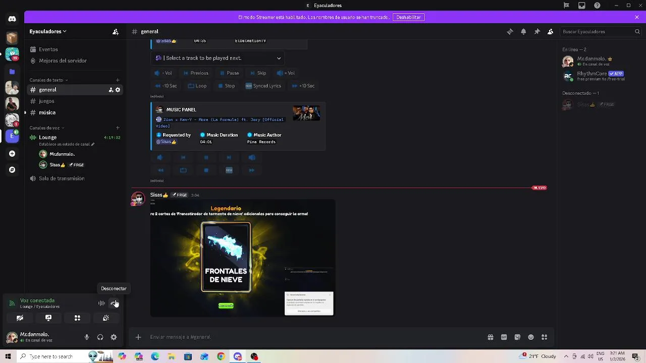646x363 pixels.
Task: Create invite for general channel
Action: click(111, 90)
